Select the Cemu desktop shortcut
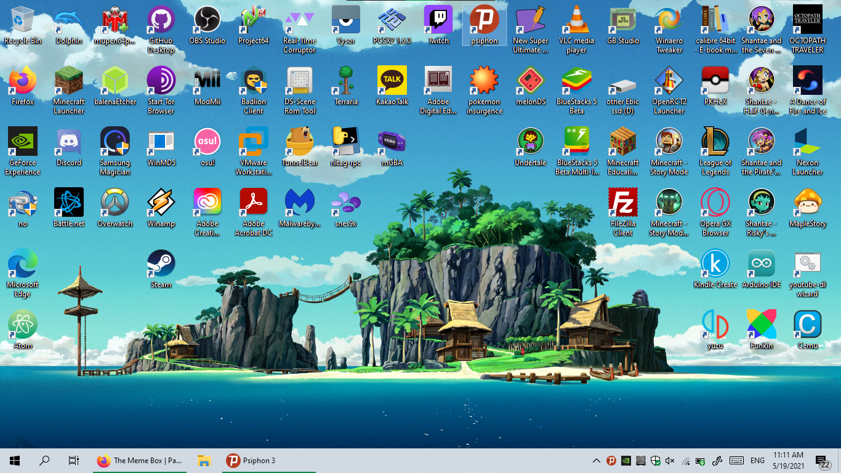Screen dimensions: 841x473 tap(808, 330)
